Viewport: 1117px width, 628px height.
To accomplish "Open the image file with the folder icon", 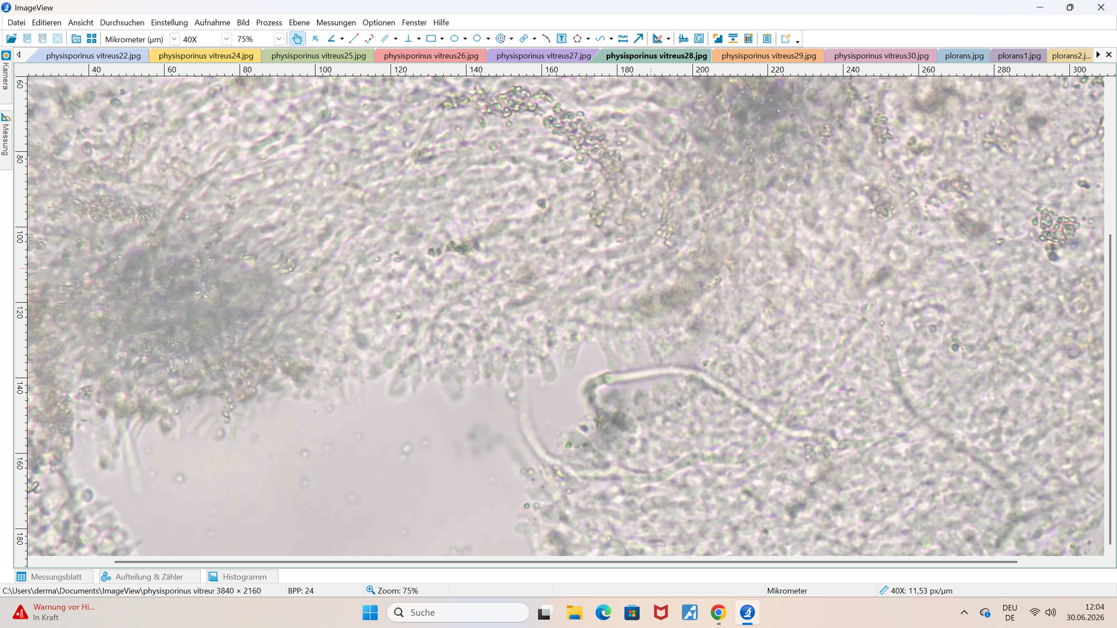I will tap(11, 39).
